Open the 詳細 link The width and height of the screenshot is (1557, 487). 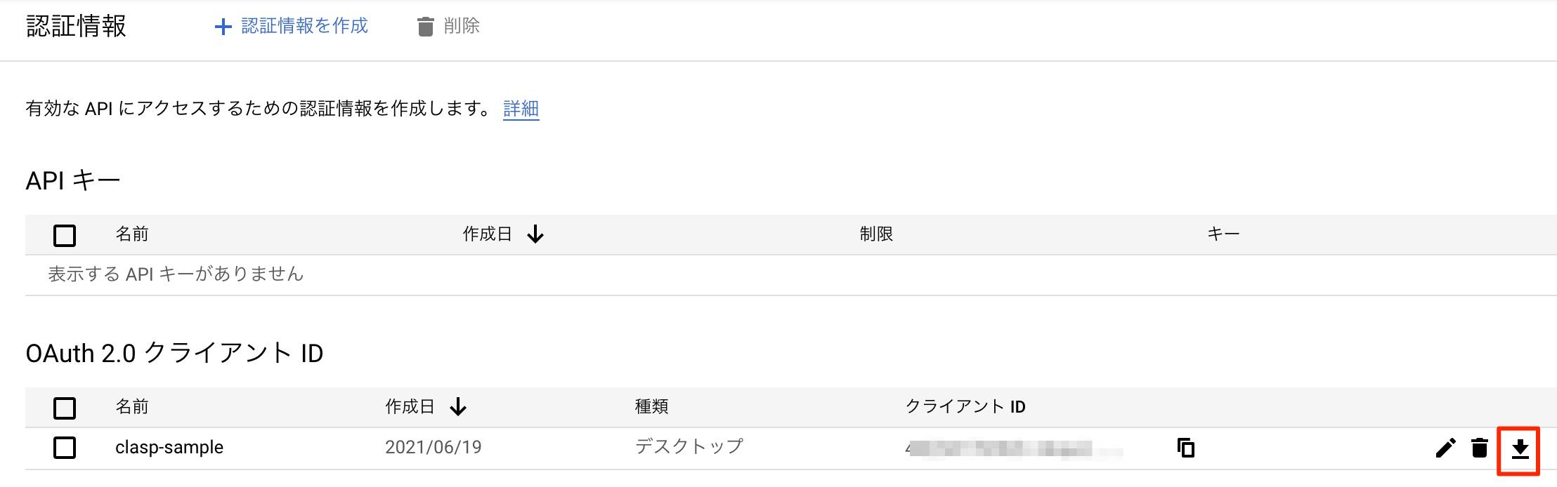(x=521, y=109)
